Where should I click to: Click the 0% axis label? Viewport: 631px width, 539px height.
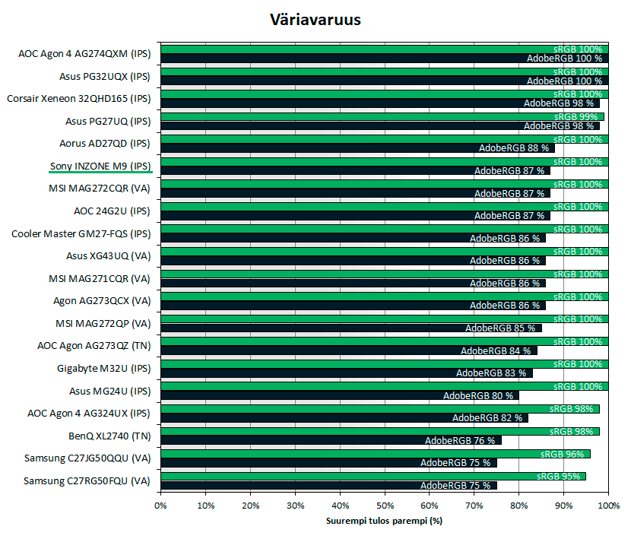point(160,506)
